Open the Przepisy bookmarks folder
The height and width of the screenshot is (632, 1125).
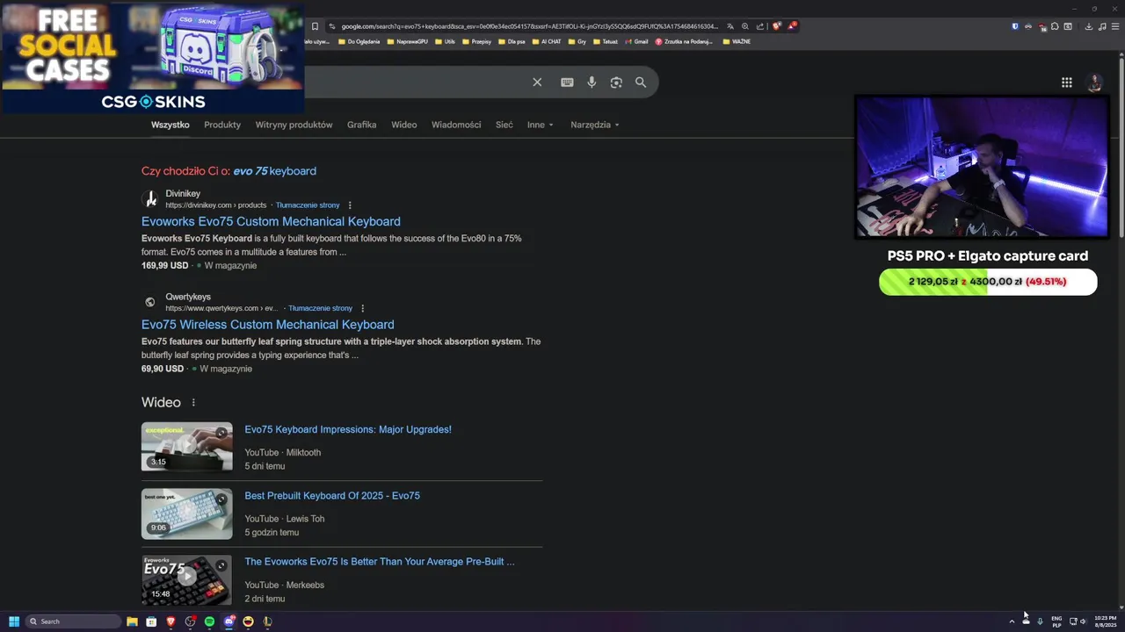(477, 41)
